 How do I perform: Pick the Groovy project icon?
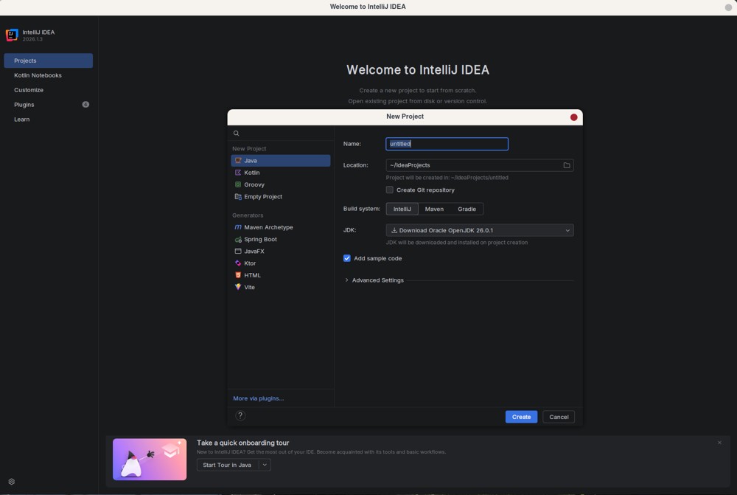click(238, 184)
